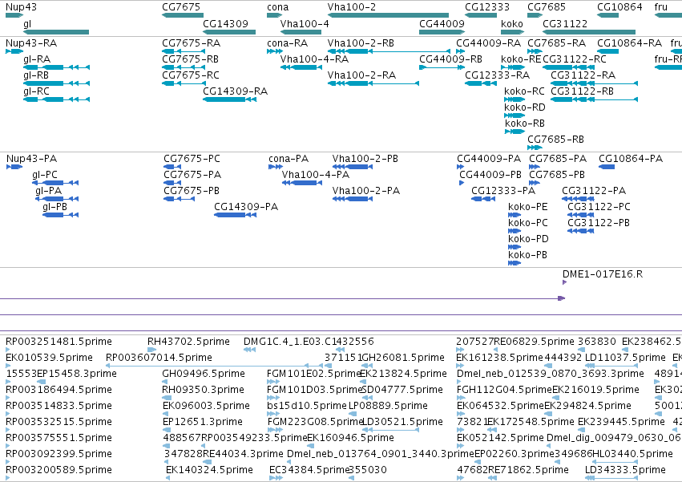Pick protein label koko-PD
The image size is (682, 482).
click(x=528, y=239)
